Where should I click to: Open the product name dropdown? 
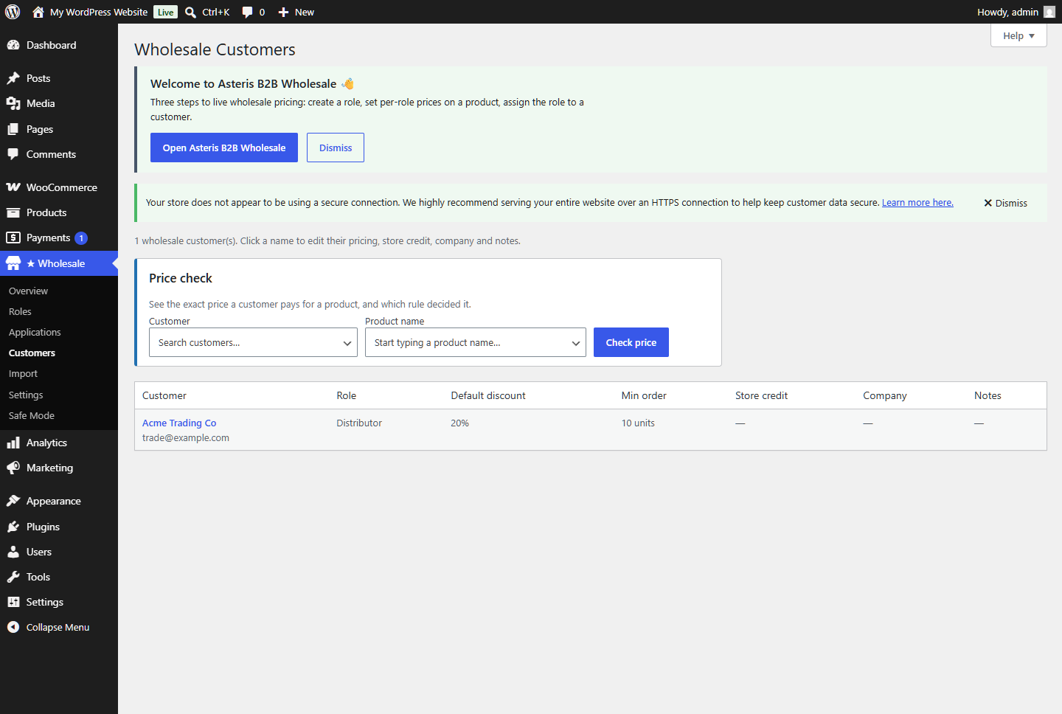476,342
